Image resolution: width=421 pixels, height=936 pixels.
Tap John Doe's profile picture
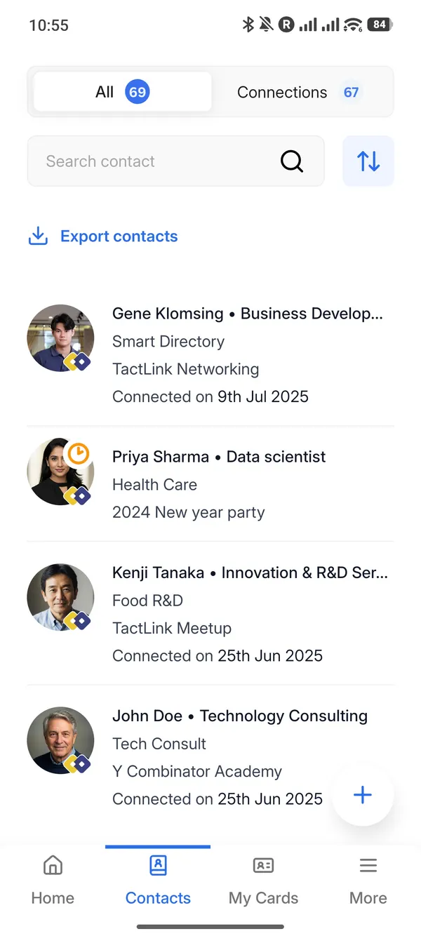click(x=60, y=740)
